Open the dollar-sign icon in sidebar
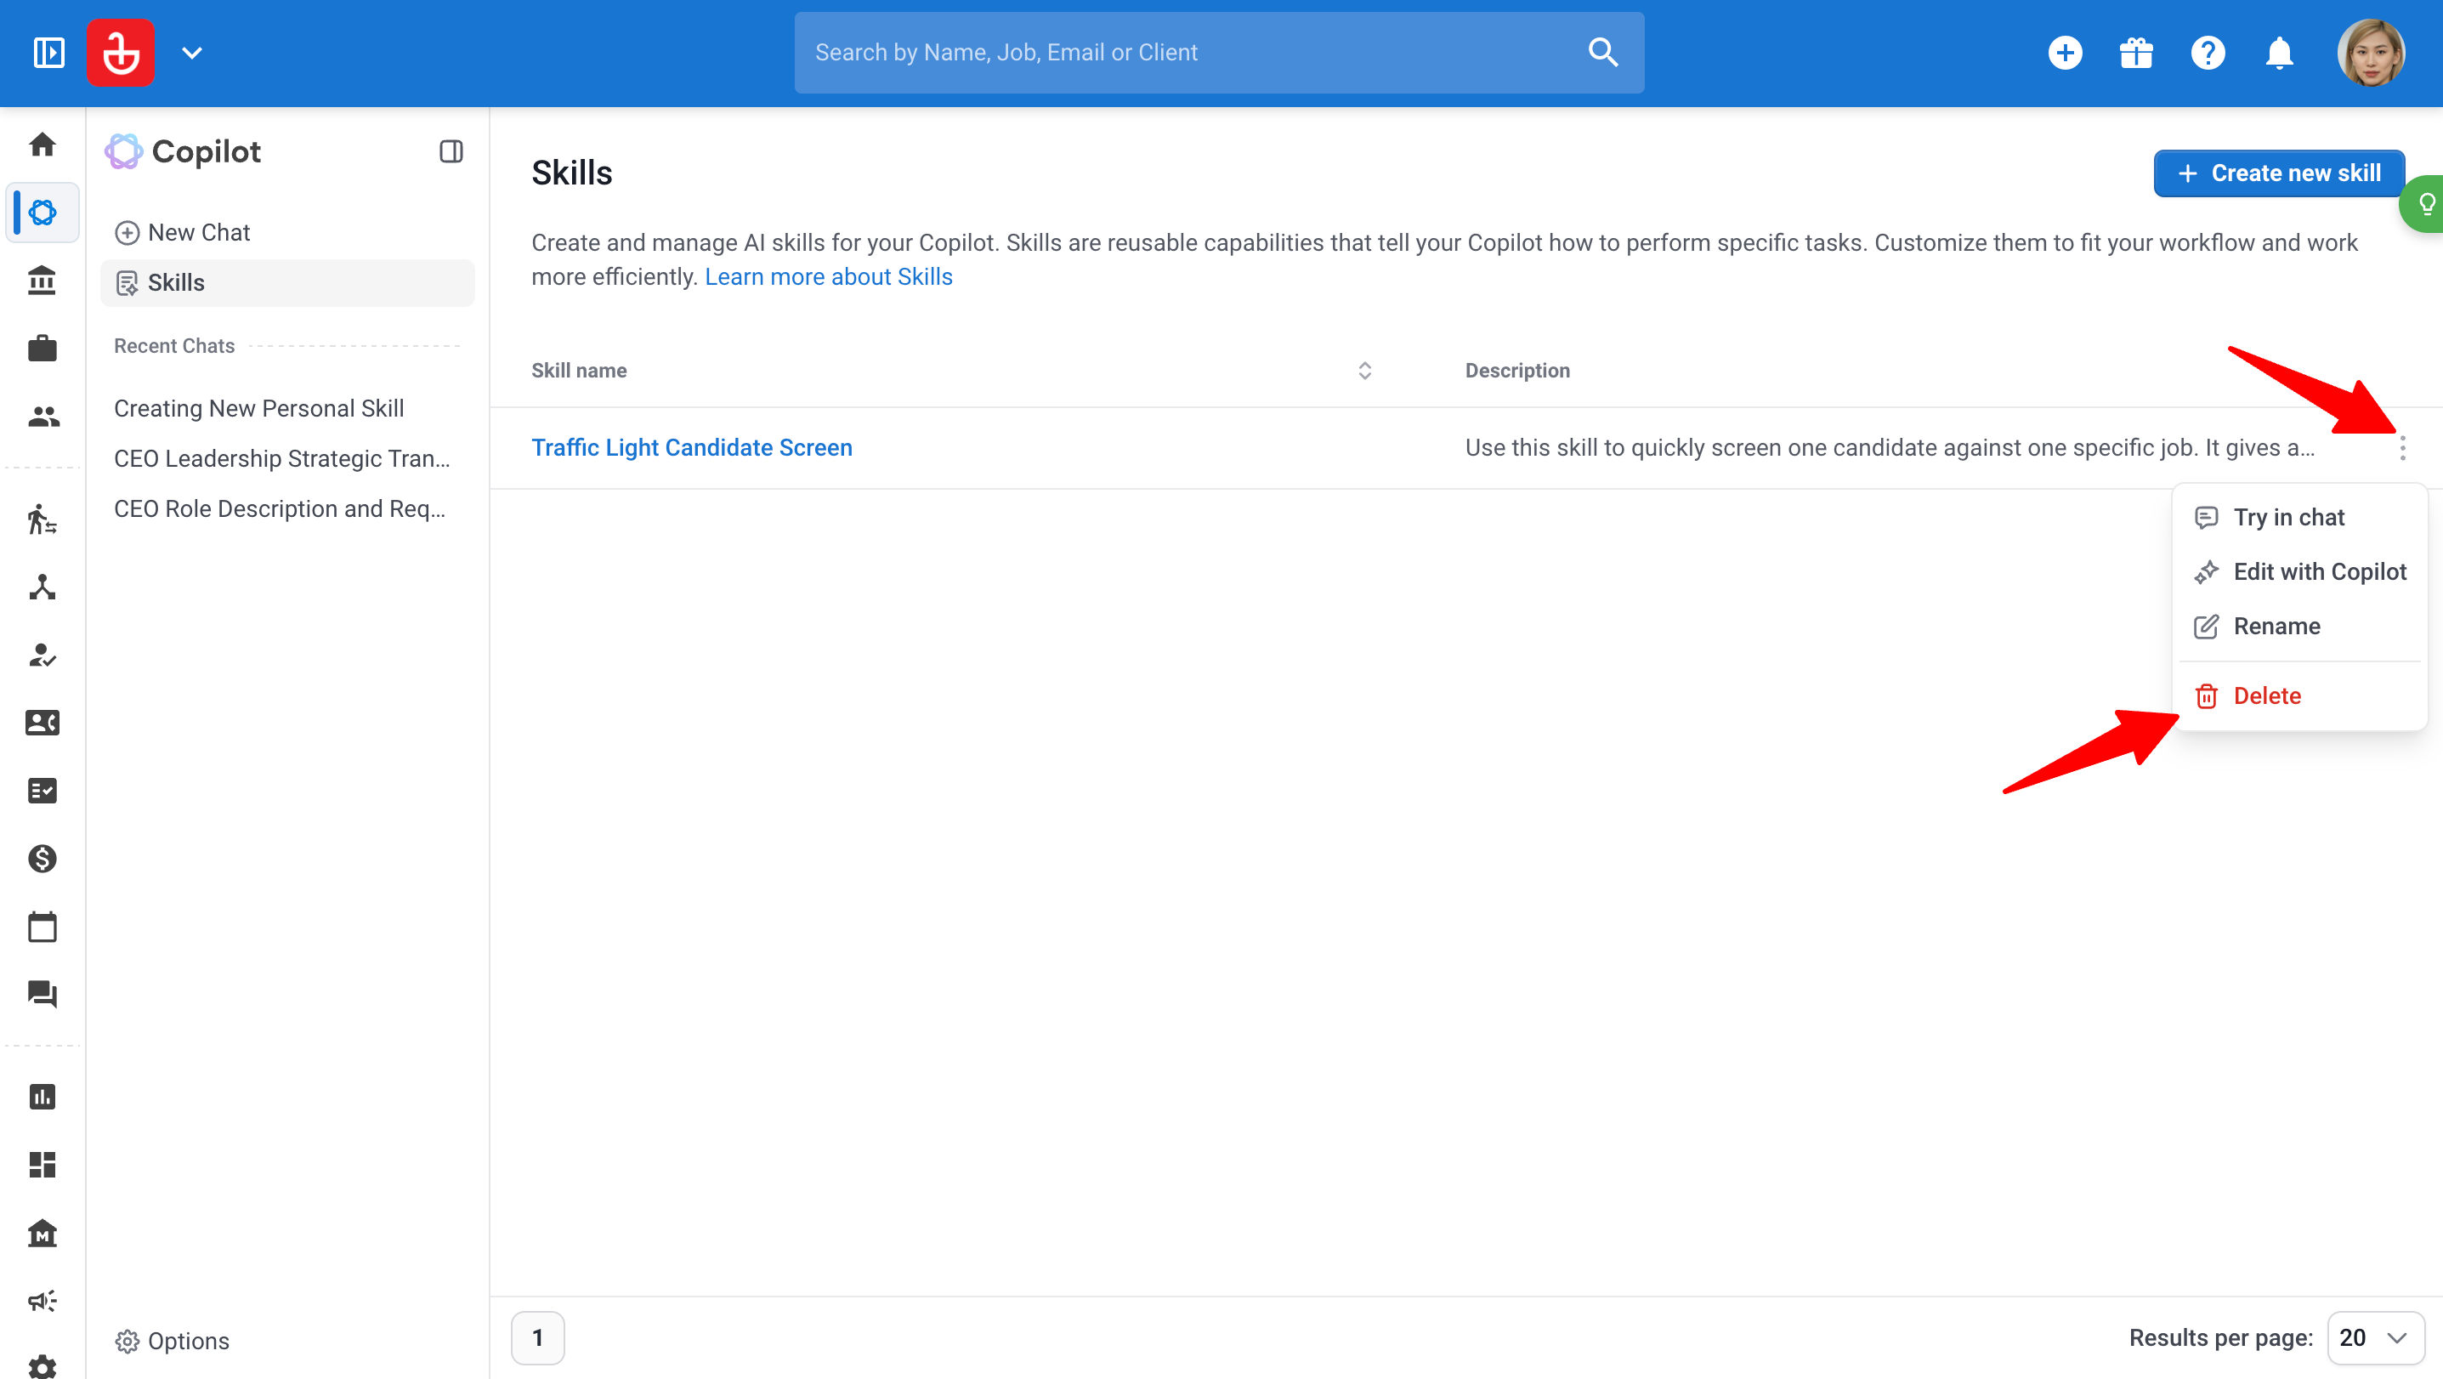This screenshot has height=1379, width=2443. (42, 859)
